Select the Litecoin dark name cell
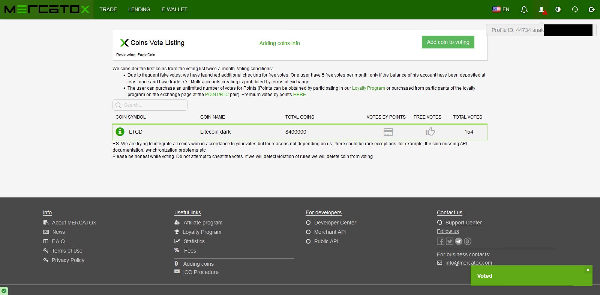Screen dimensions: 600x295 click(215, 132)
